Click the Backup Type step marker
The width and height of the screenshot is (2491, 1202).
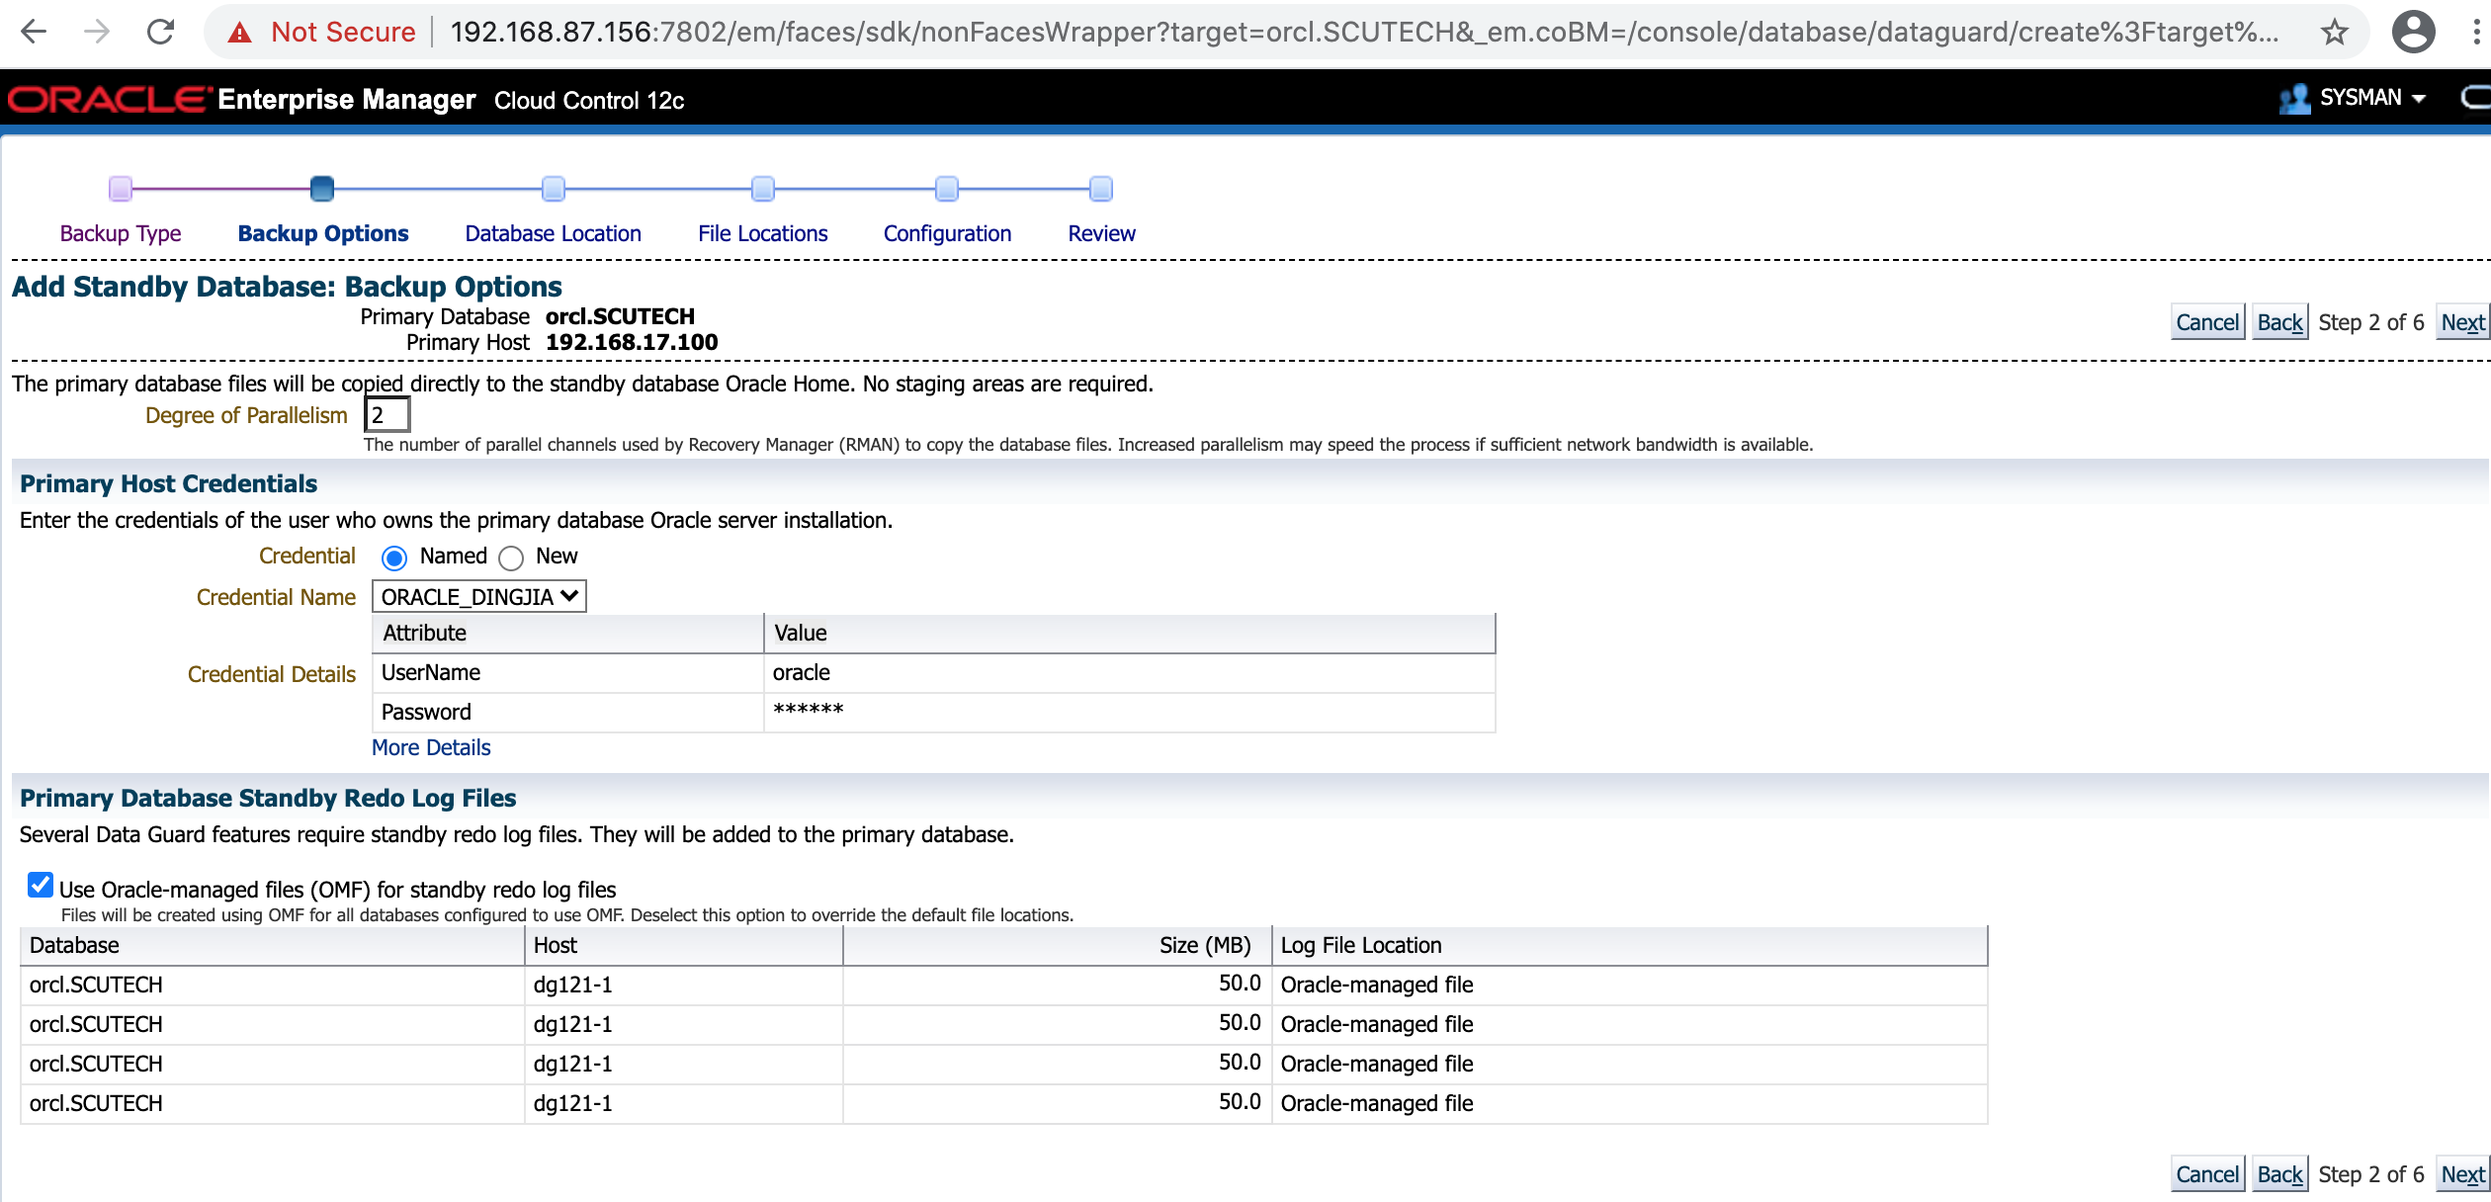click(x=121, y=189)
